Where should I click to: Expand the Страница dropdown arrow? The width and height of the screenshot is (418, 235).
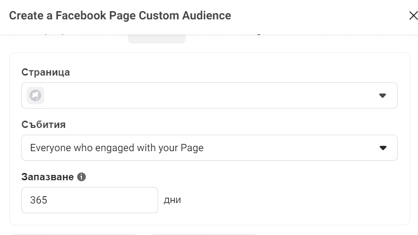pos(382,95)
